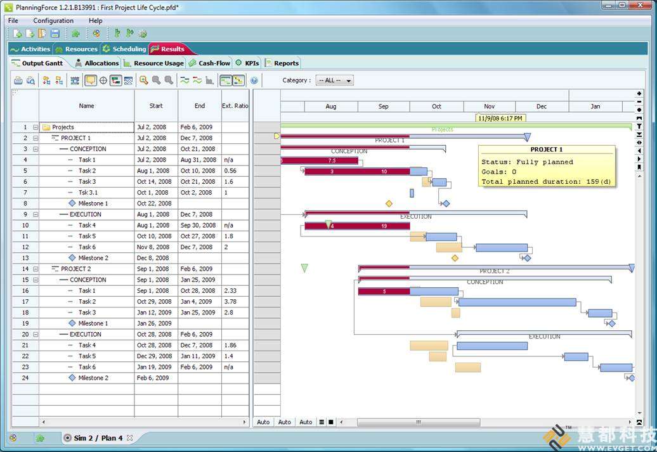Collapse the PROJECT 1 tree row
Image resolution: width=657 pixels, height=452 pixels.
point(36,138)
